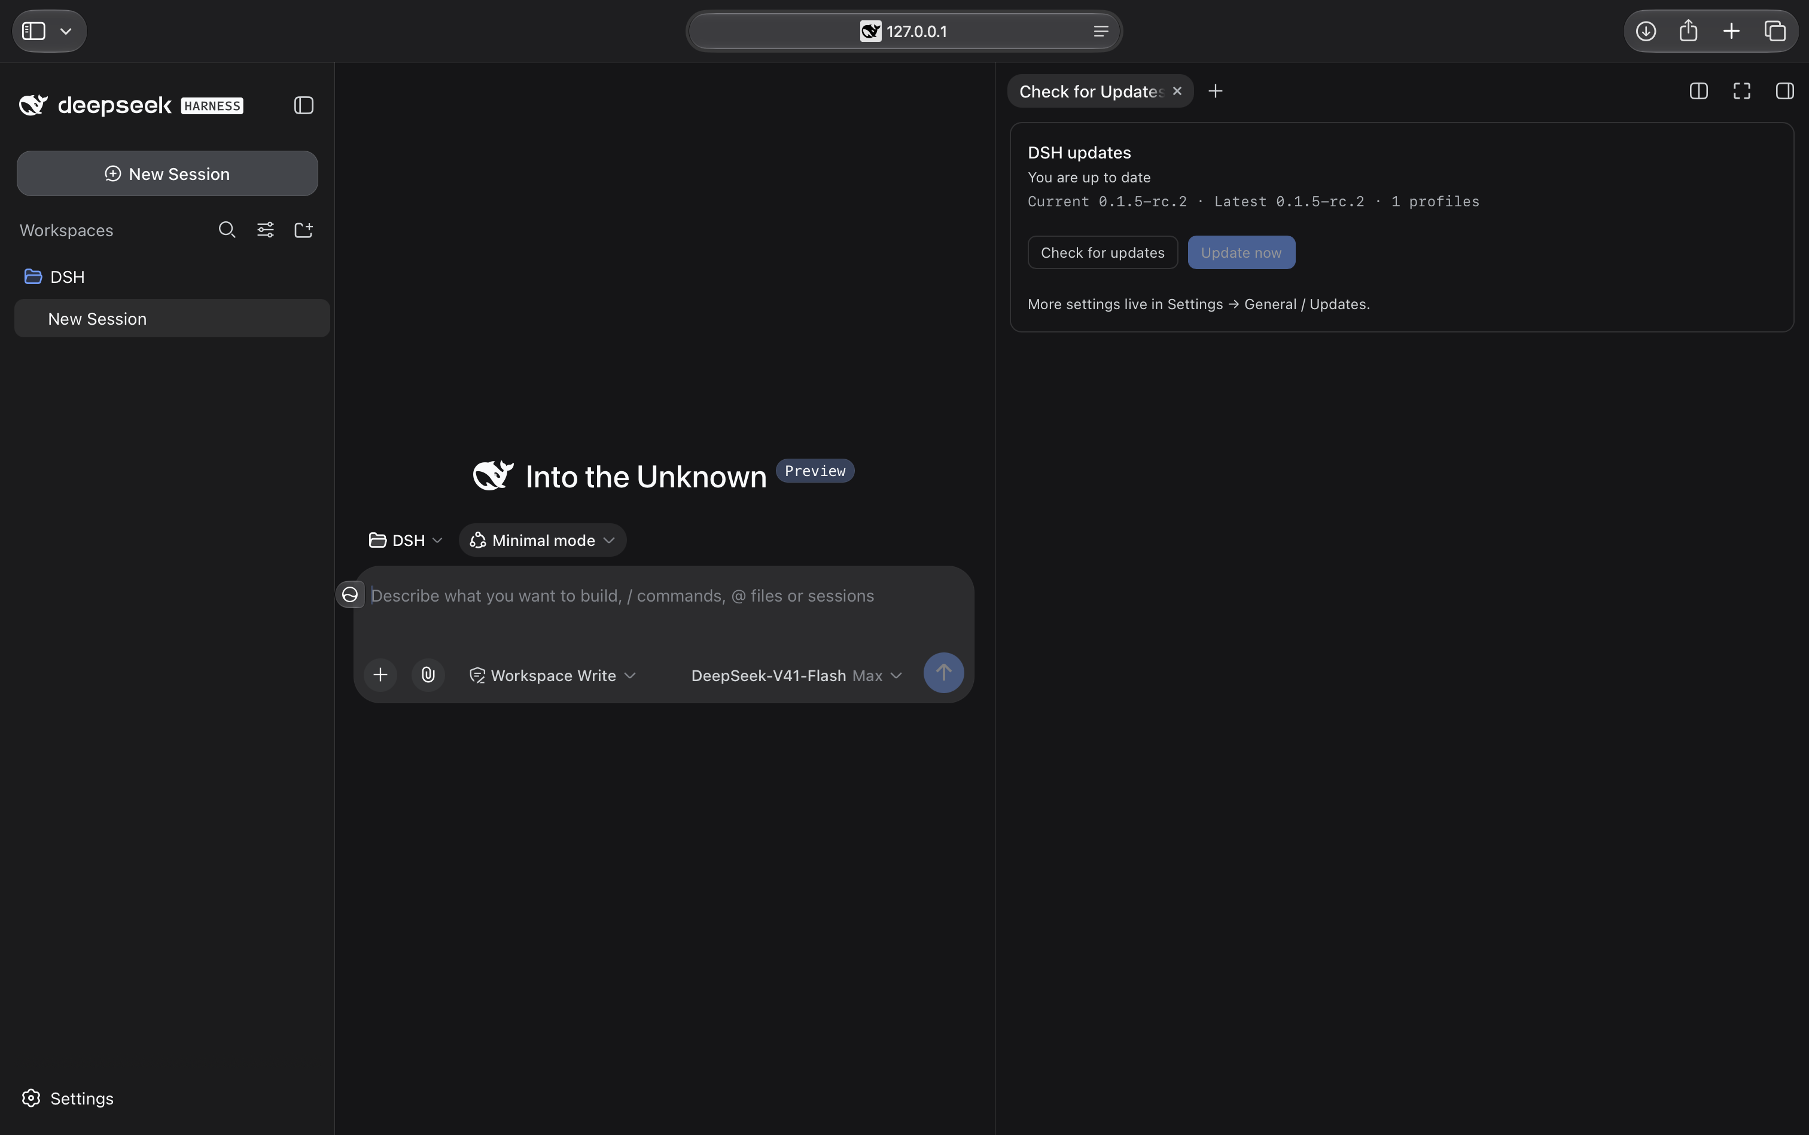1809x1135 pixels.
Task: Show Safari tab overview
Action: [1774, 32]
